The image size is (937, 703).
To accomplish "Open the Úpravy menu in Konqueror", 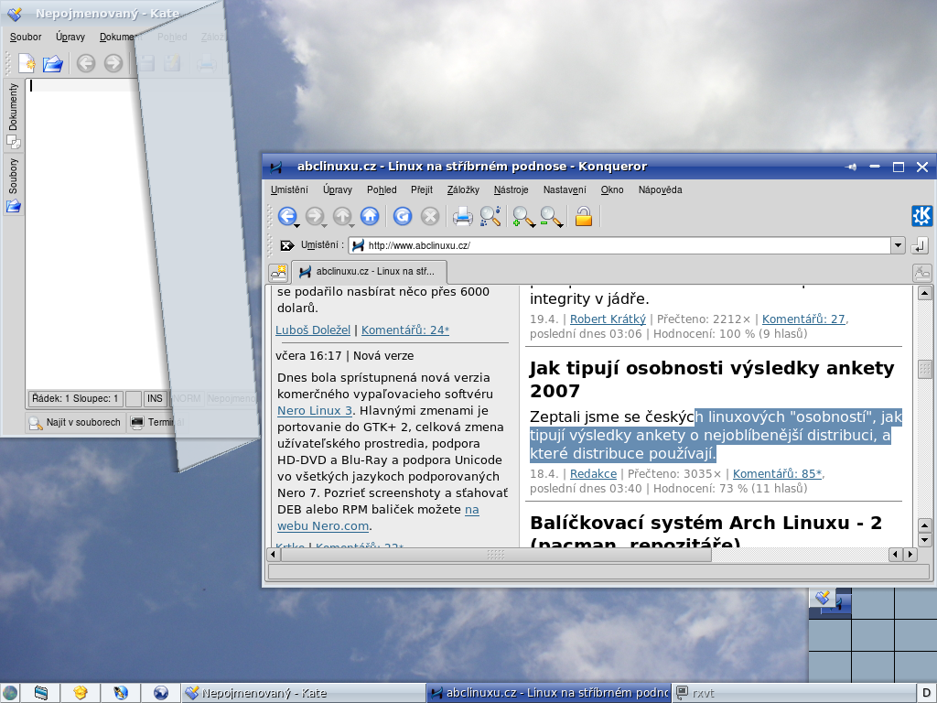I will click(x=338, y=190).
